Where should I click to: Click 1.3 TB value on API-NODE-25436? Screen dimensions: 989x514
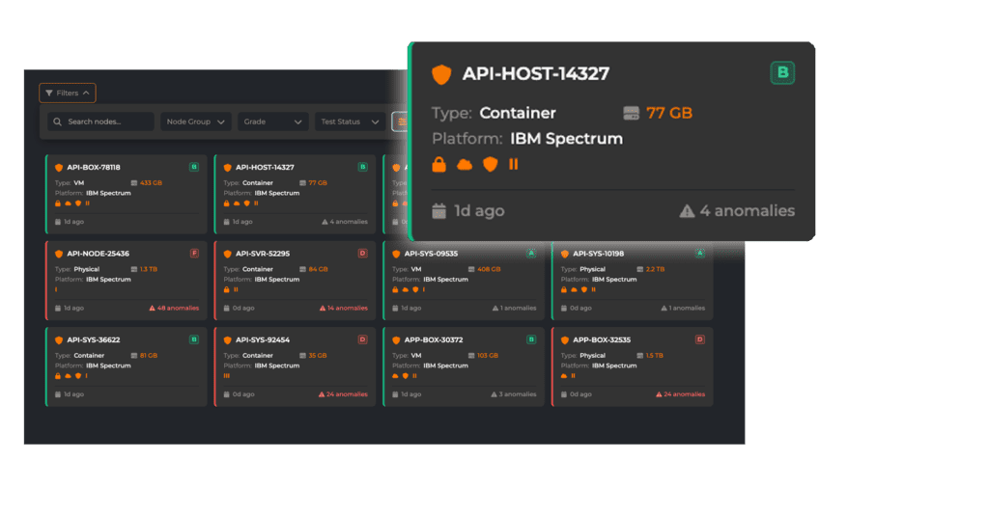[149, 269]
